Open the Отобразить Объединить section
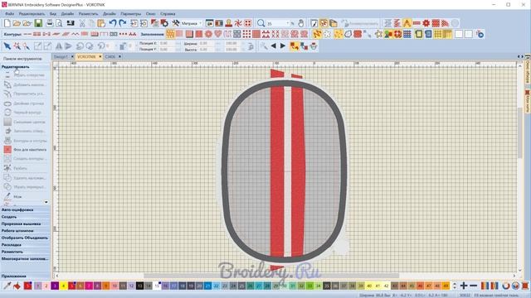 click(25, 238)
